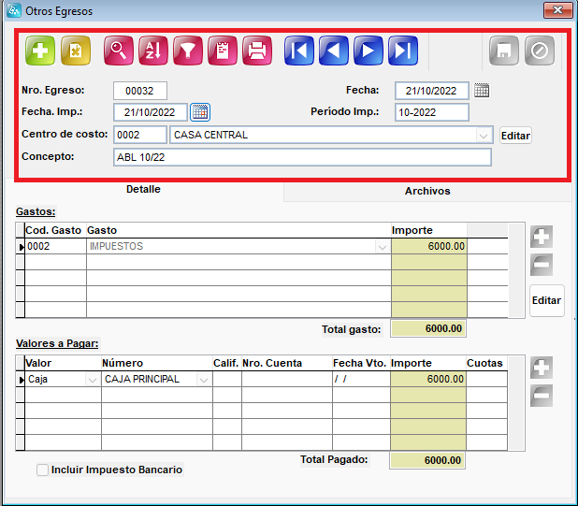Switch to the Detalle tab
This screenshot has height=506, width=578.
tap(143, 190)
